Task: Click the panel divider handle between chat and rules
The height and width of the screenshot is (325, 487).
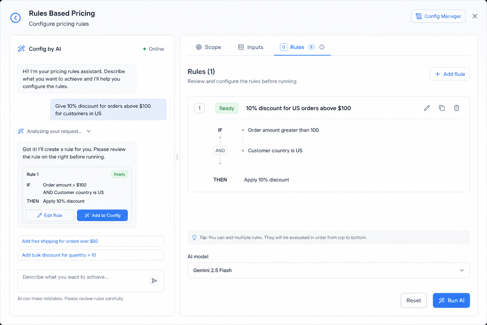Action: [177, 157]
